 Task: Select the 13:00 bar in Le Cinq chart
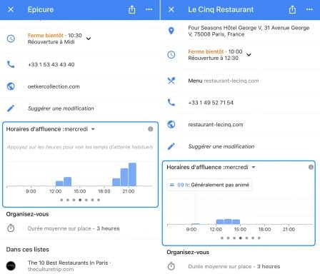[x=228, y=222]
